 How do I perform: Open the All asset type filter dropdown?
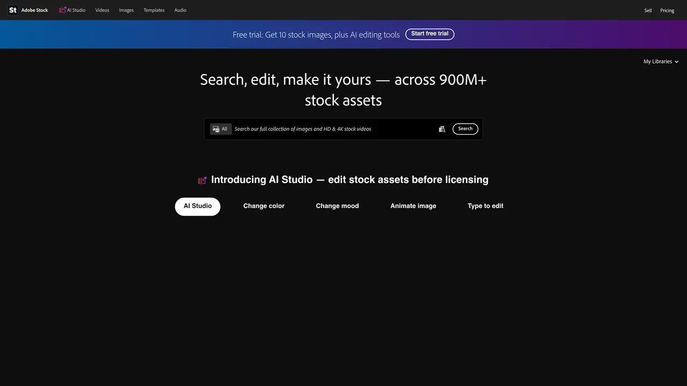(221, 129)
